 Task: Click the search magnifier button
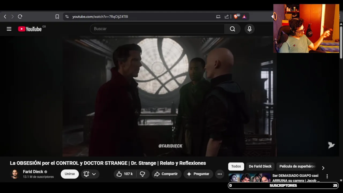point(232,29)
